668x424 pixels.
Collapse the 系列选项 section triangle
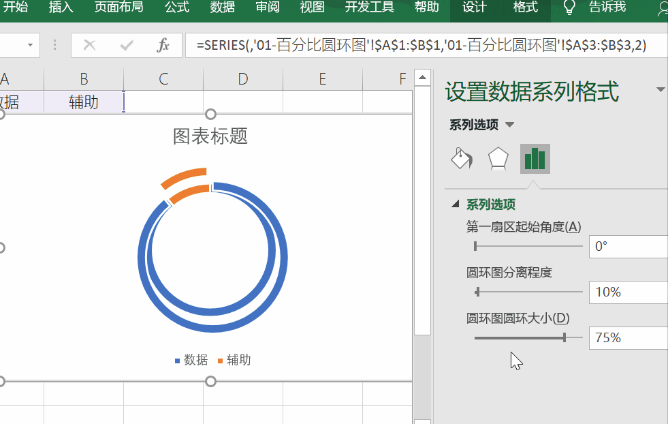pyautogui.click(x=456, y=204)
